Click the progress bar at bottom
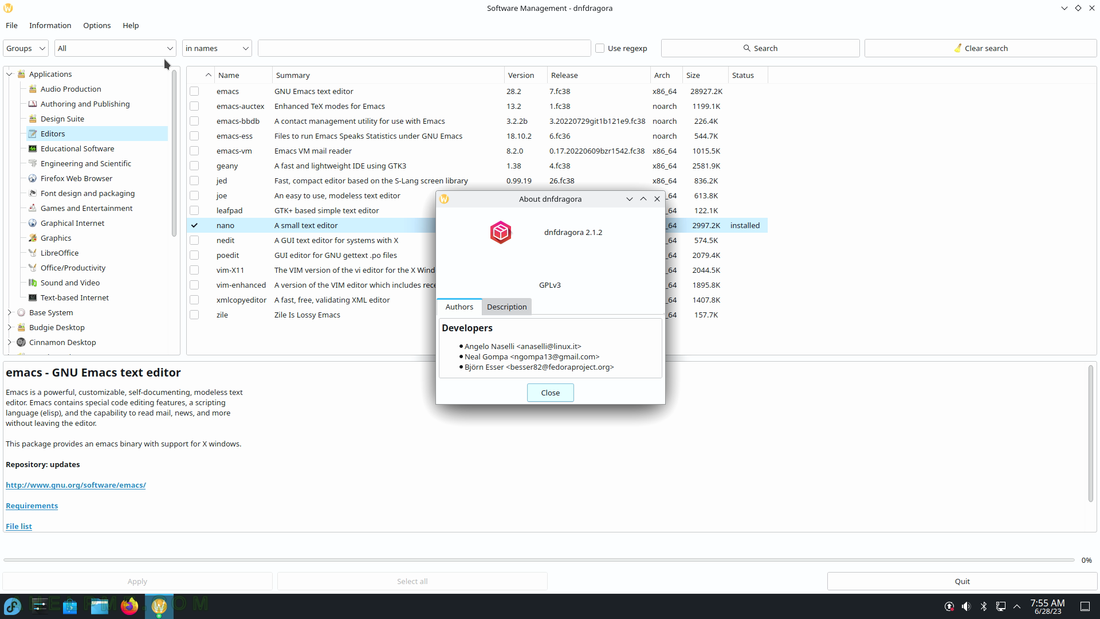 (x=539, y=560)
